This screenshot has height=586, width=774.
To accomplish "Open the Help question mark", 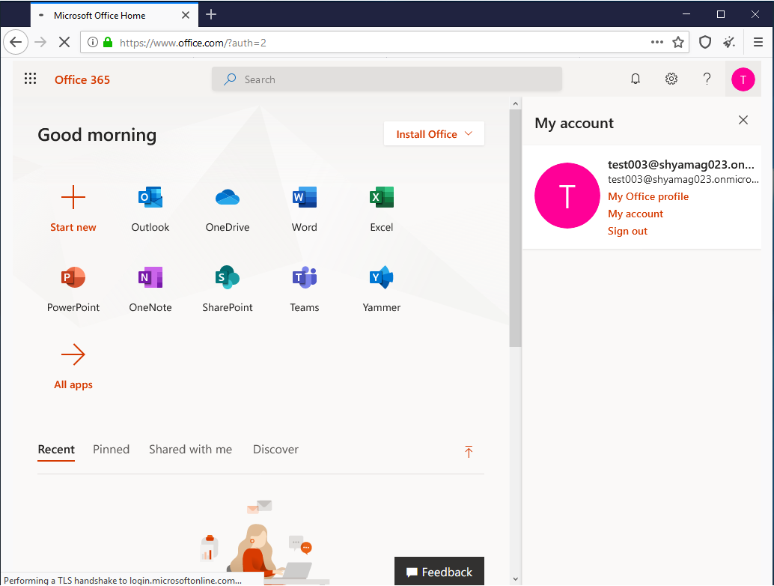I will 707,79.
